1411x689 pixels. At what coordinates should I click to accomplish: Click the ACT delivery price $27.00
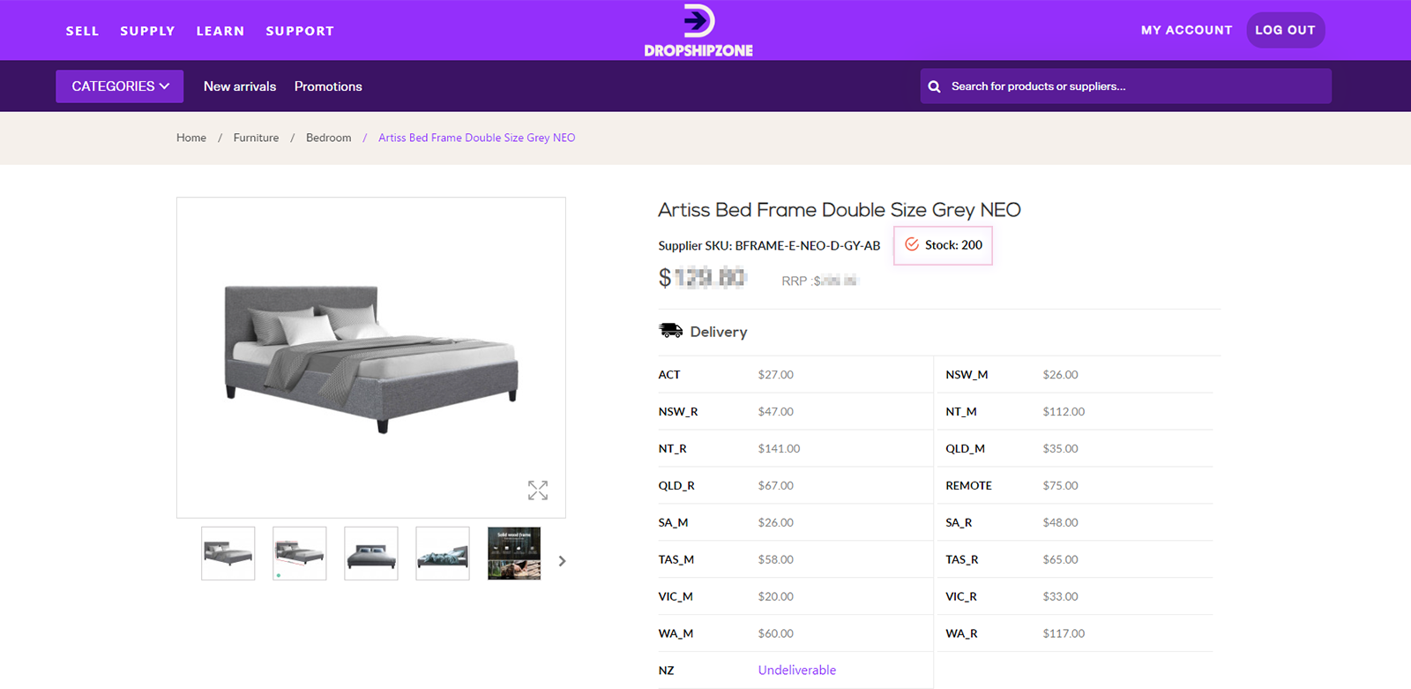pos(776,375)
